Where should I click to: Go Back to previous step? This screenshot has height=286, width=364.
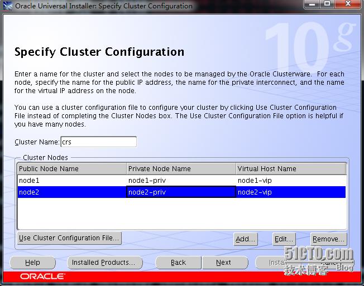178,263
